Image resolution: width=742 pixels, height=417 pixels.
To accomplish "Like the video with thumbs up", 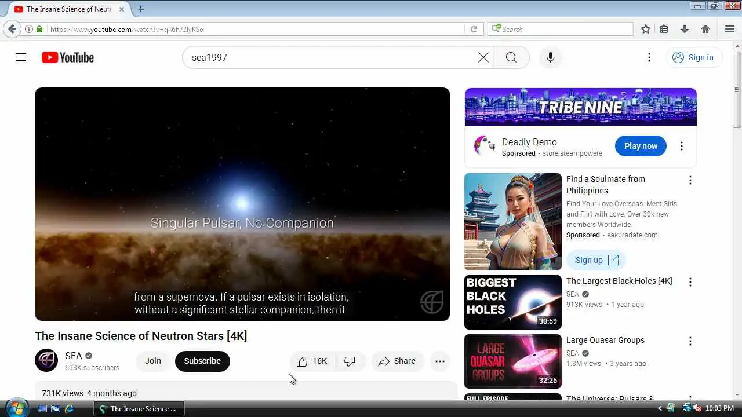I will 312,361.
